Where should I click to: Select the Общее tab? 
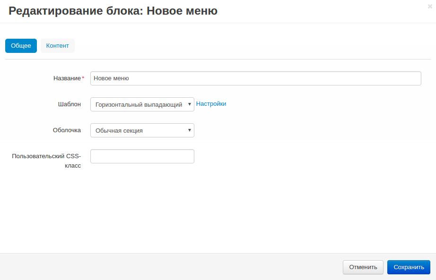click(21, 46)
